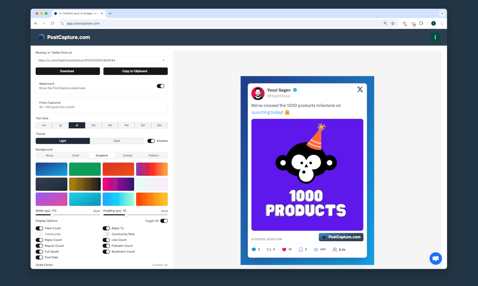Open Chrome's three-dot menu

(442, 23)
